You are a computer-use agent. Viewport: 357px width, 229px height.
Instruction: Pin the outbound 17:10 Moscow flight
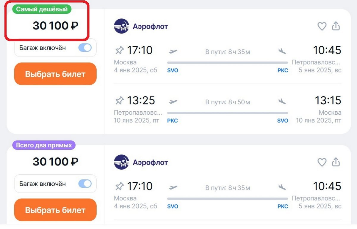coord(120,50)
